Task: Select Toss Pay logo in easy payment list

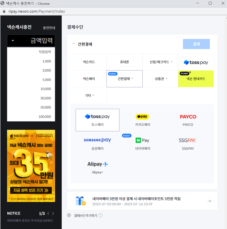Action: point(97,116)
